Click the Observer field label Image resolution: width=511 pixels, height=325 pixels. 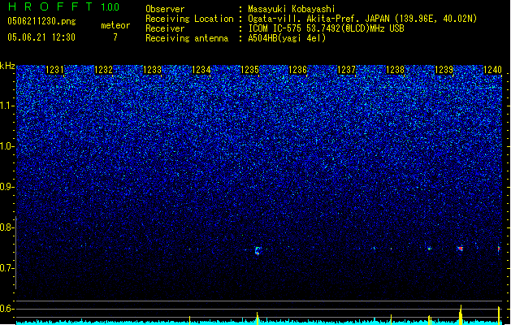tap(165, 9)
